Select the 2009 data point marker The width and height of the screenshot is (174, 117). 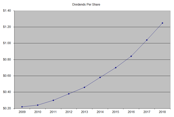tap(22, 107)
